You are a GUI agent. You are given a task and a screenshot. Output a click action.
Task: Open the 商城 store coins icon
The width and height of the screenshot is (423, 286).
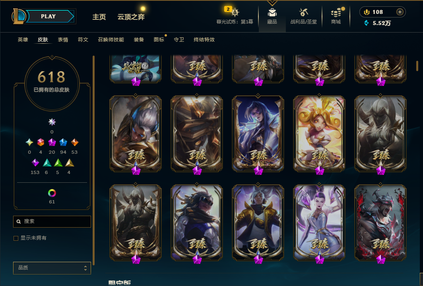[x=336, y=12]
